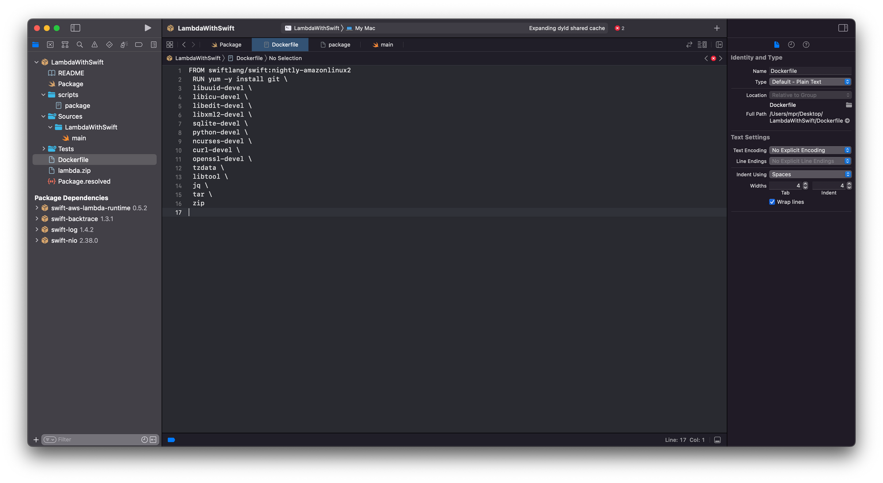
Task: Toggle the inspectors panel on right
Action: pyautogui.click(x=843, y=28)
